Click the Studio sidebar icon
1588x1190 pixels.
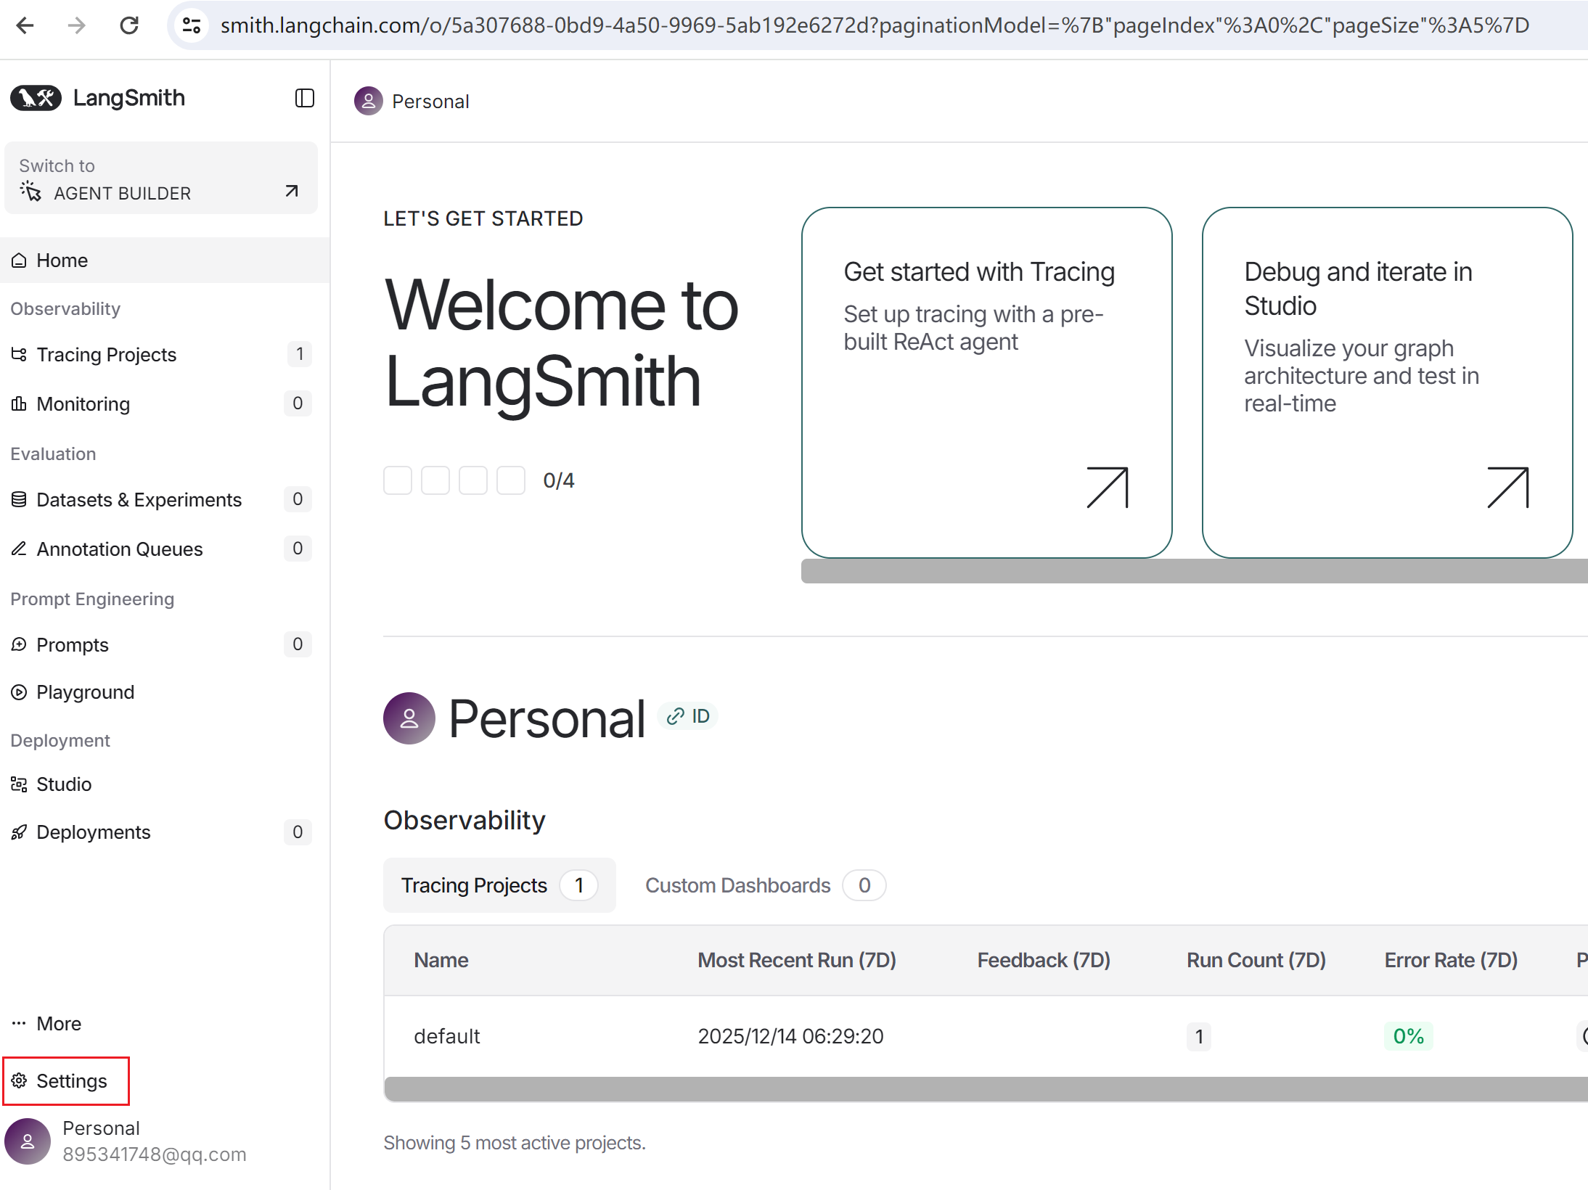pos(19,784)
